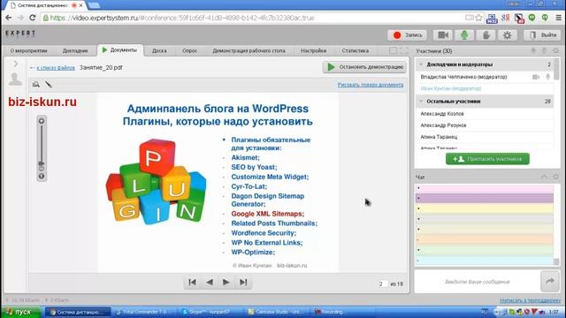Open Демонстрация рабочего стола tab
This screenshot has height=318, width=566.
click(x=249, y=51)
